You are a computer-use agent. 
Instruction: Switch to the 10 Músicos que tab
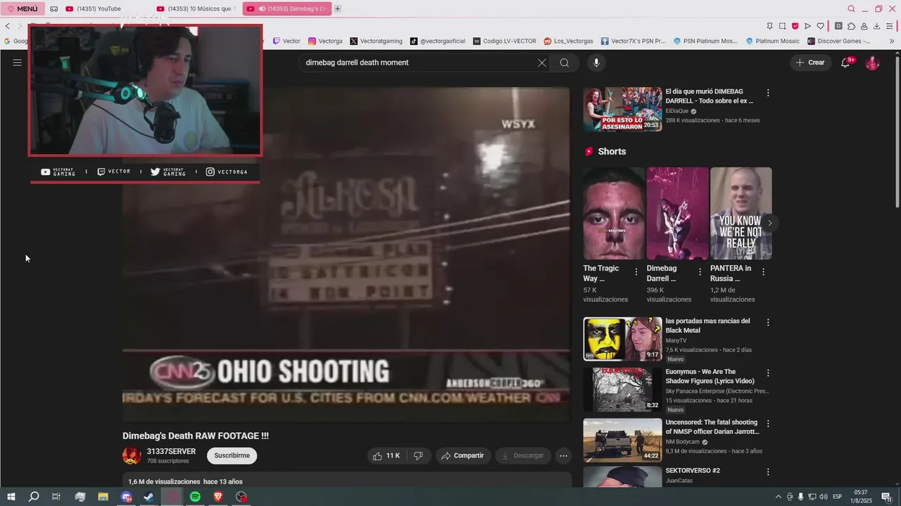(x=196, y=8)
